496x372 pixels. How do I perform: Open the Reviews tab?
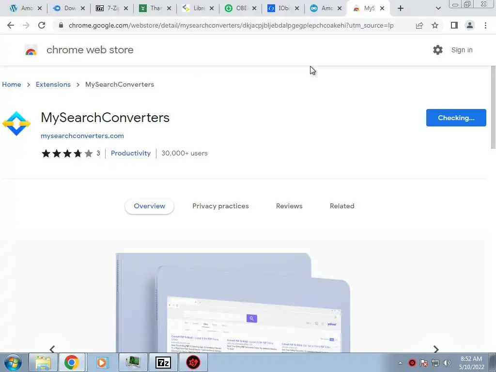[289, 206]
